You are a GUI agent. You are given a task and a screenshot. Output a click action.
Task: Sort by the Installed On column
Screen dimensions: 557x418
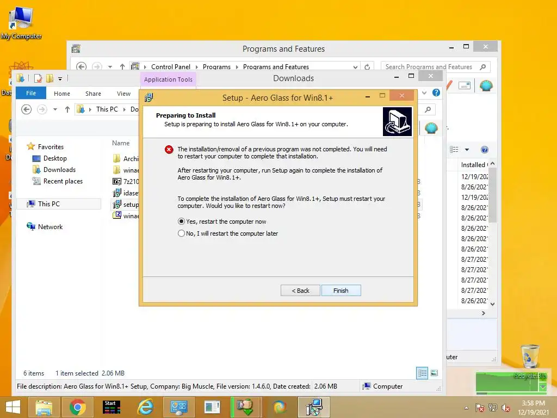[474, 164]
